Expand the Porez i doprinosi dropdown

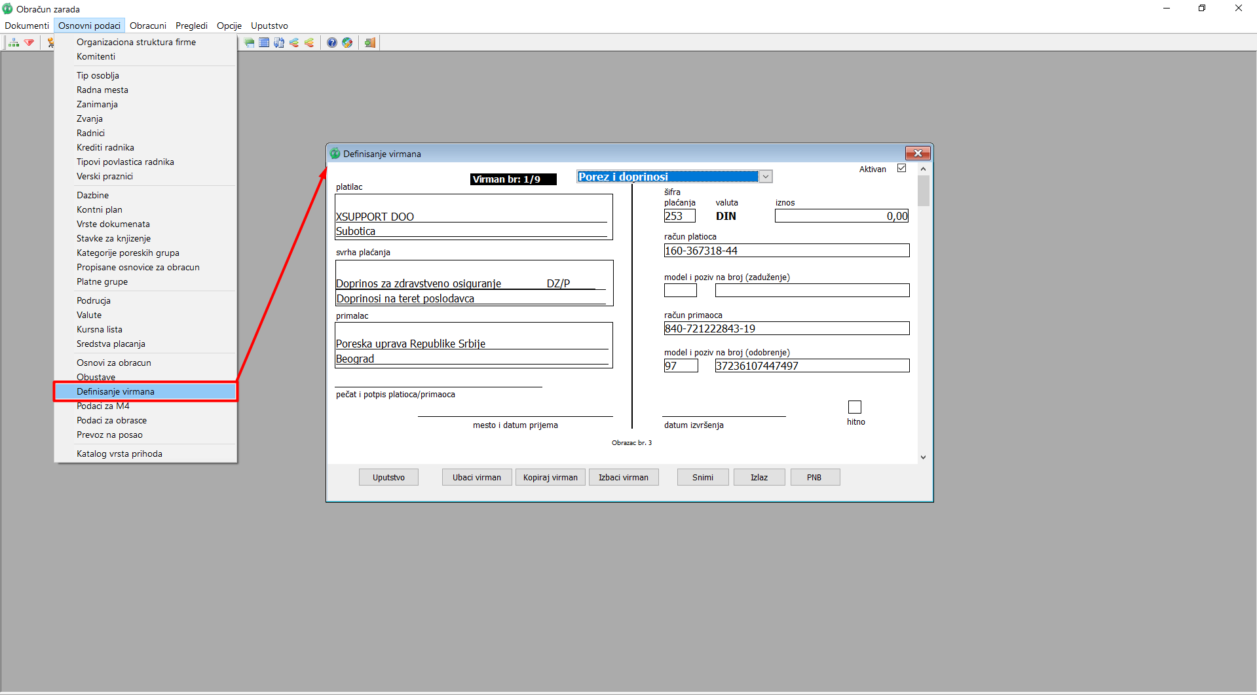(x=765, y=177)
